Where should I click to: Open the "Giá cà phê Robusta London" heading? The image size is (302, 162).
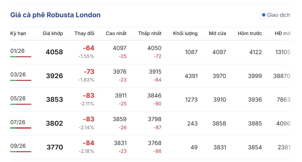pyautogui.click(x=55, y=15)
